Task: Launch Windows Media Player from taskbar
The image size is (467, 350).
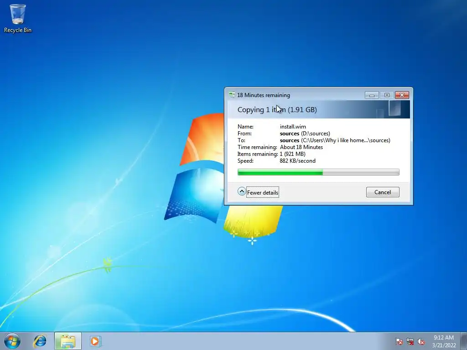Action: coord(95,341)
